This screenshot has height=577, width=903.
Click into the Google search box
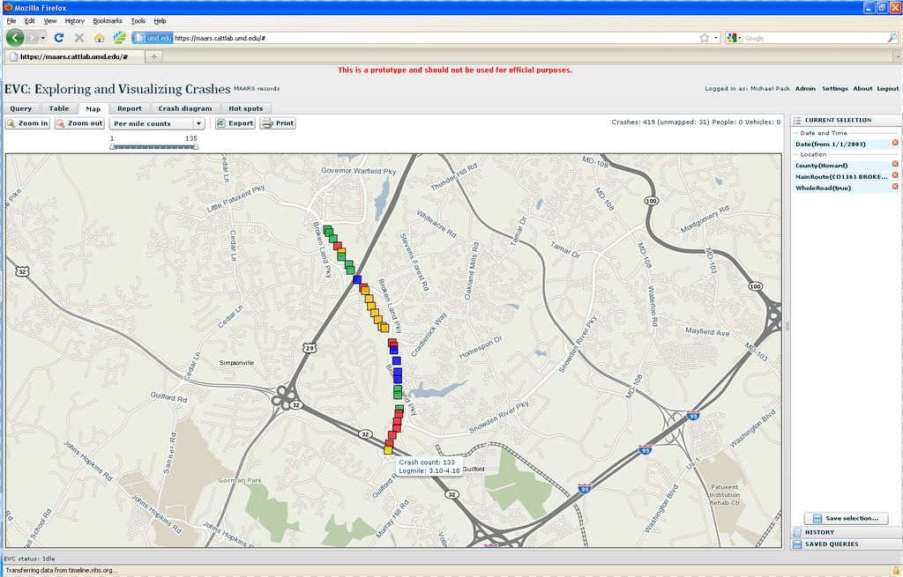coord(811,38)
